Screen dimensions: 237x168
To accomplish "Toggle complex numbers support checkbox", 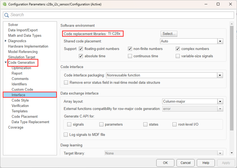I will pyautogui.click(x=178, y=49).
